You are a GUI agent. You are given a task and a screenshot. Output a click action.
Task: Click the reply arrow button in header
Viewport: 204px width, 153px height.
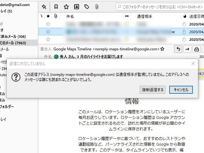coord(178,49)
